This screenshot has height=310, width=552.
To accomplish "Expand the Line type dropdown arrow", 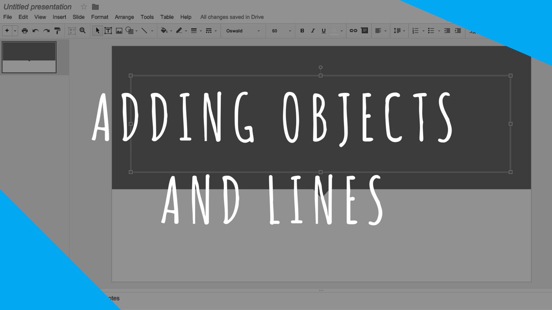I will [x=152, y=31].
